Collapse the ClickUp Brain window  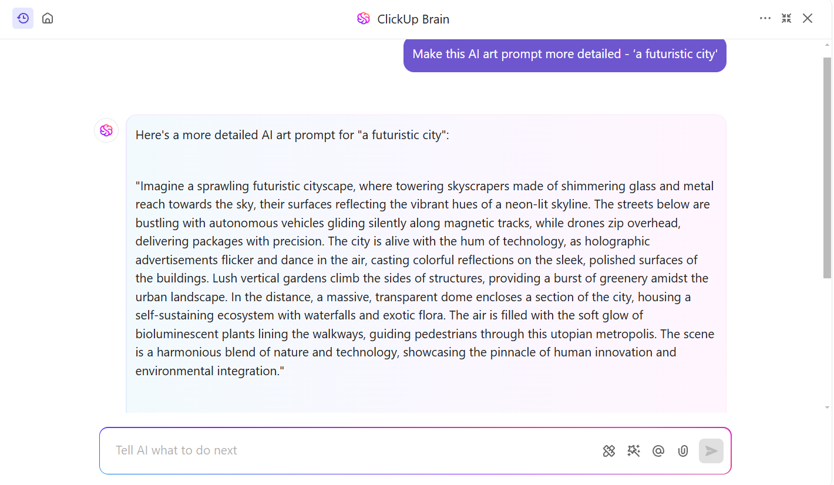pos(786,18)
